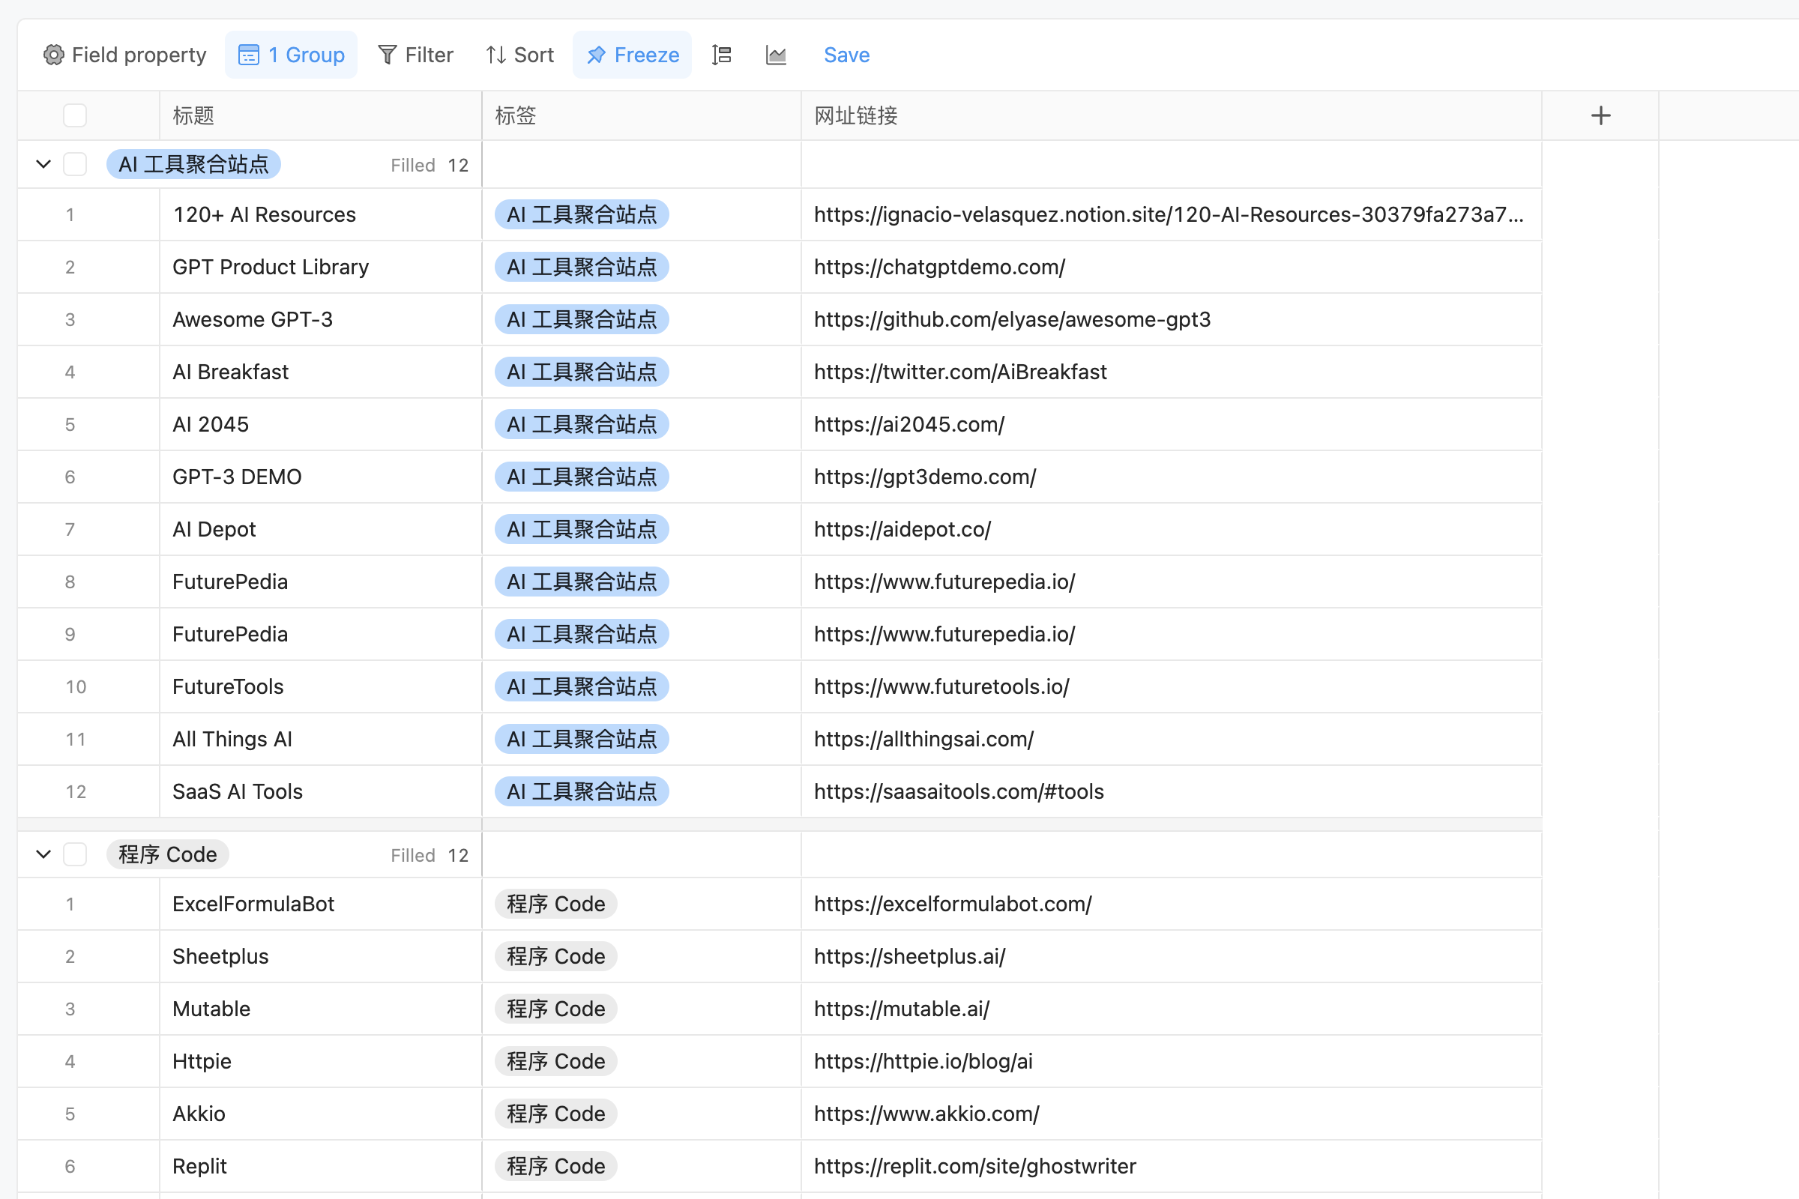Viewport: 1799px width, 1199px height.
Task: Click Save in the toolbar
Action: coord(846,55)
